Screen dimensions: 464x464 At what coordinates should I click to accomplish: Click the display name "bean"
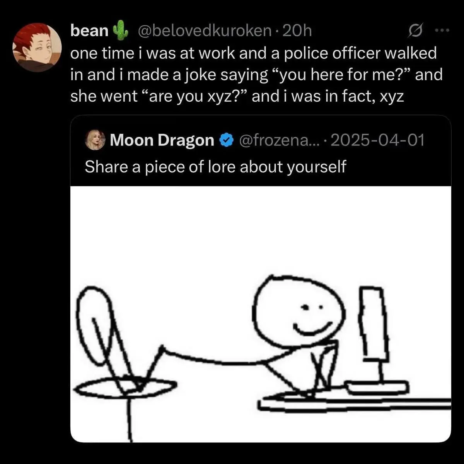(89, 31)
